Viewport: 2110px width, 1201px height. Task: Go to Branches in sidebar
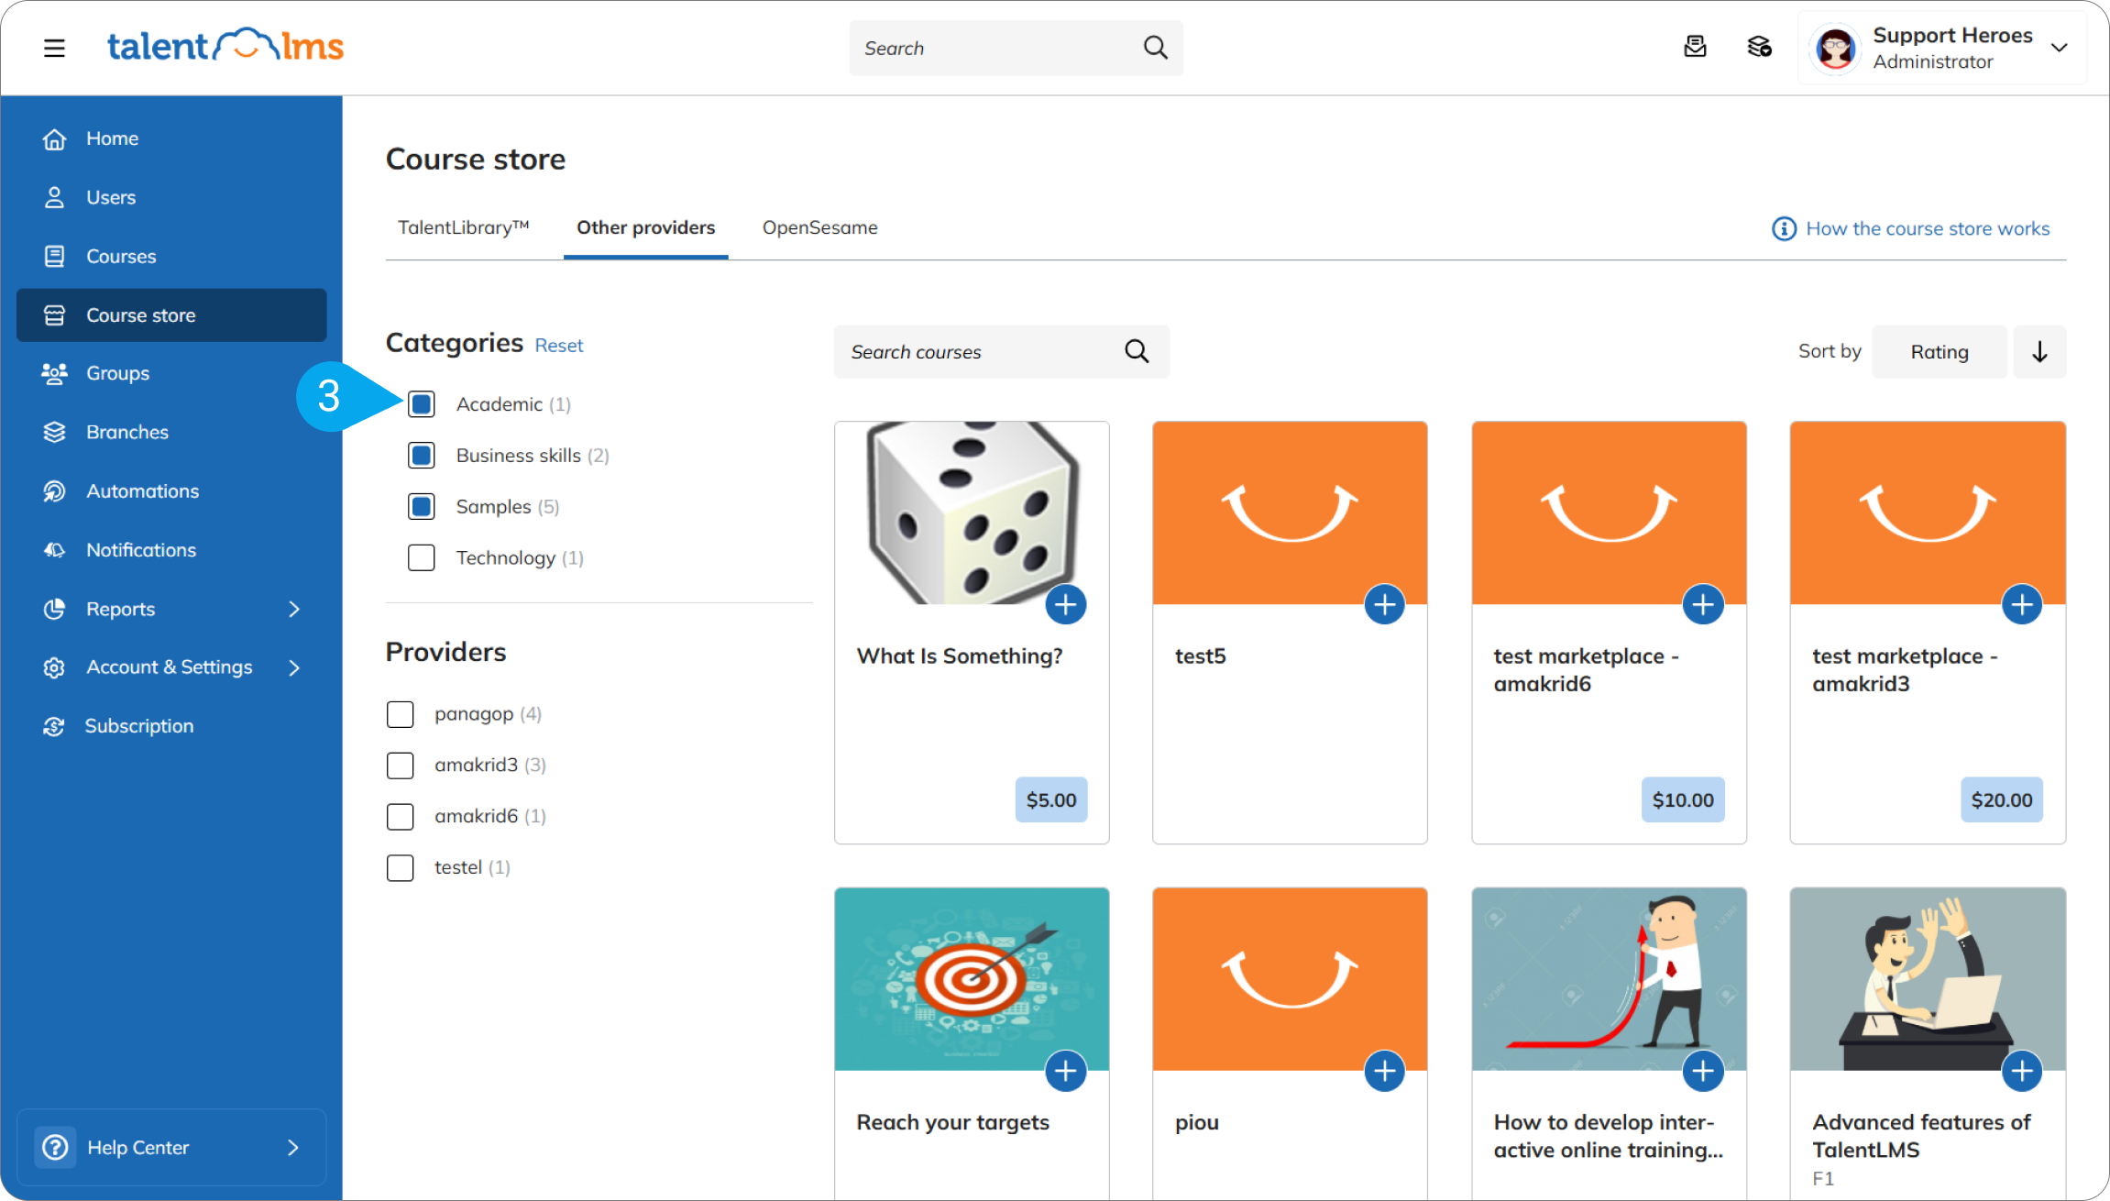click(171, 432)
